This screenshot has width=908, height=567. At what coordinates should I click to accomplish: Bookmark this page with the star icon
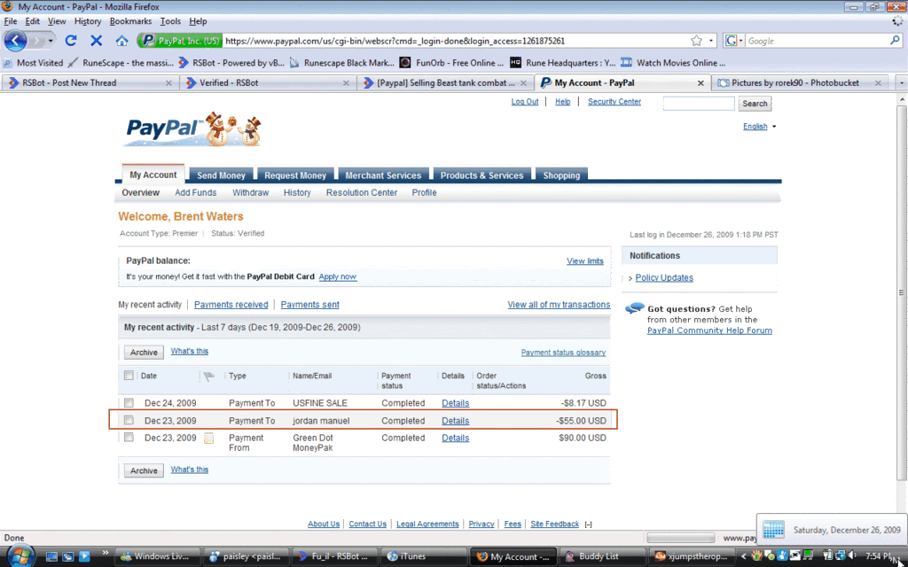point(696,41)
